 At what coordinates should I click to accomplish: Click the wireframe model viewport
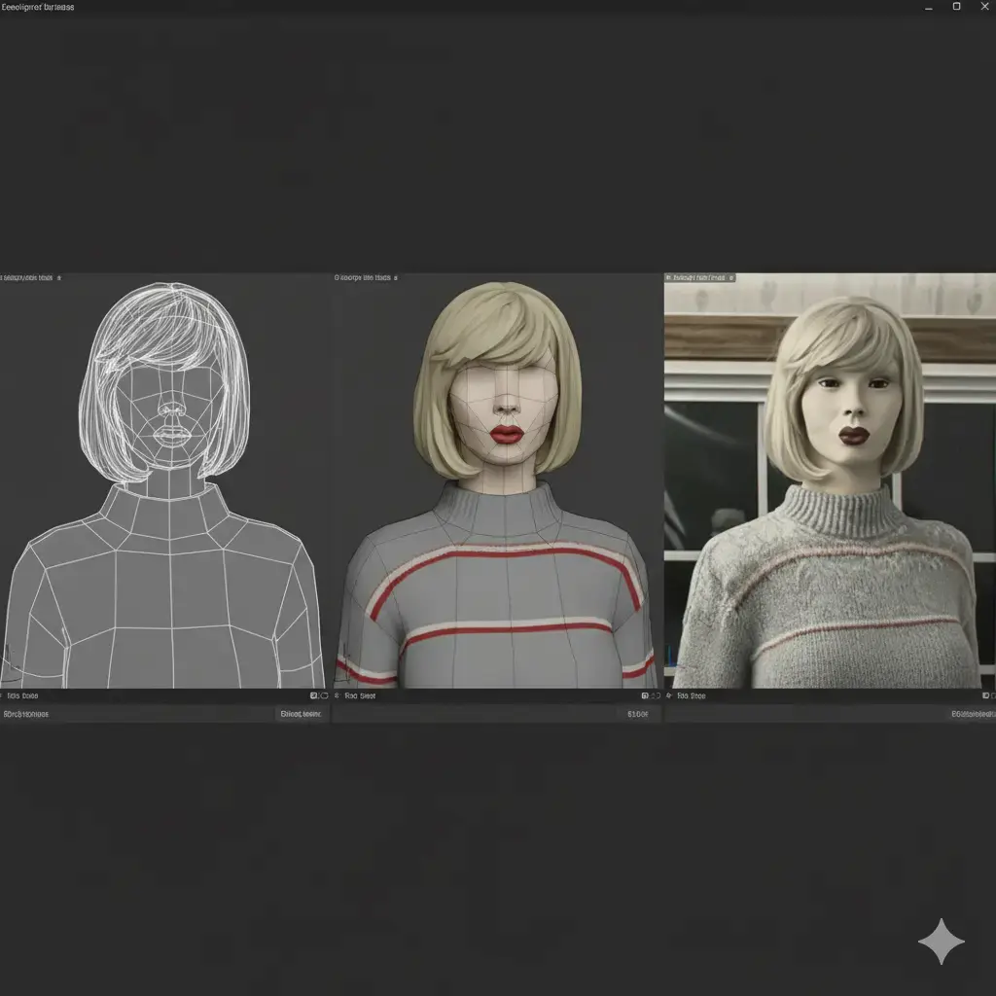point(163,486)
